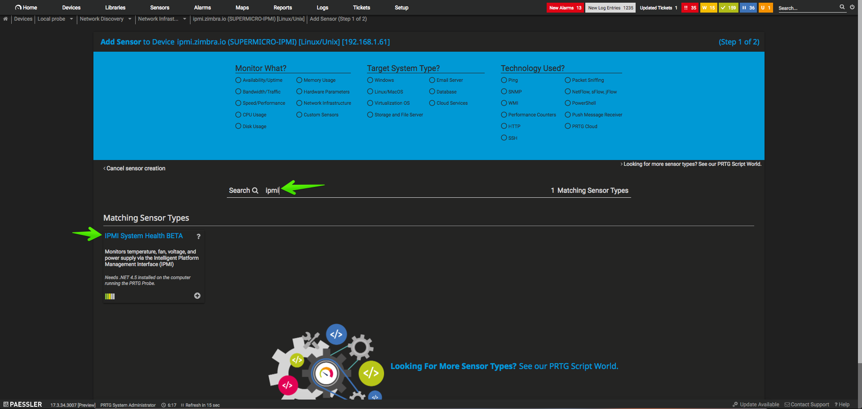862x409 pixels.
Task: Open the Sensors menu
Action: [x=160, y=8]
